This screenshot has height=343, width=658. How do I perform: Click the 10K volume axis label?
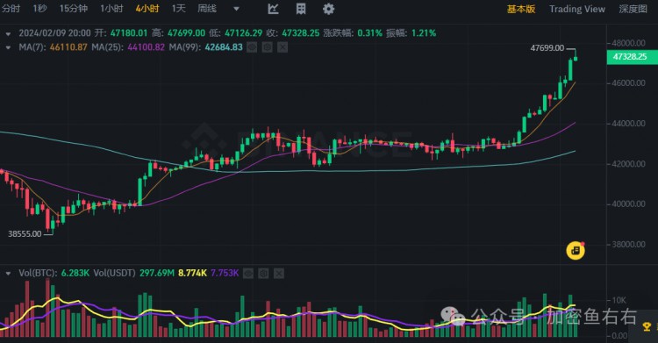(x=619, y=300)
